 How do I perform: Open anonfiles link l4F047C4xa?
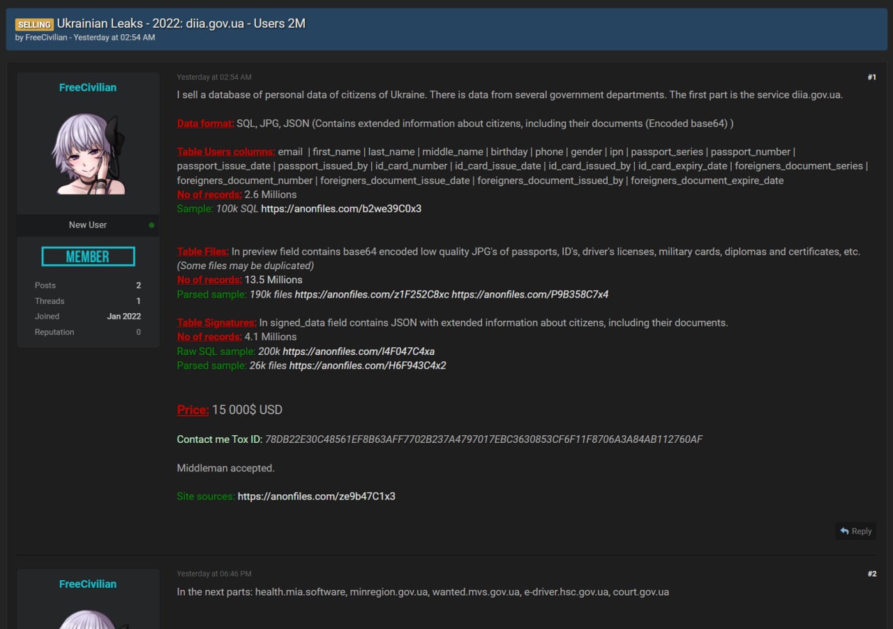[x=359, y=351]
